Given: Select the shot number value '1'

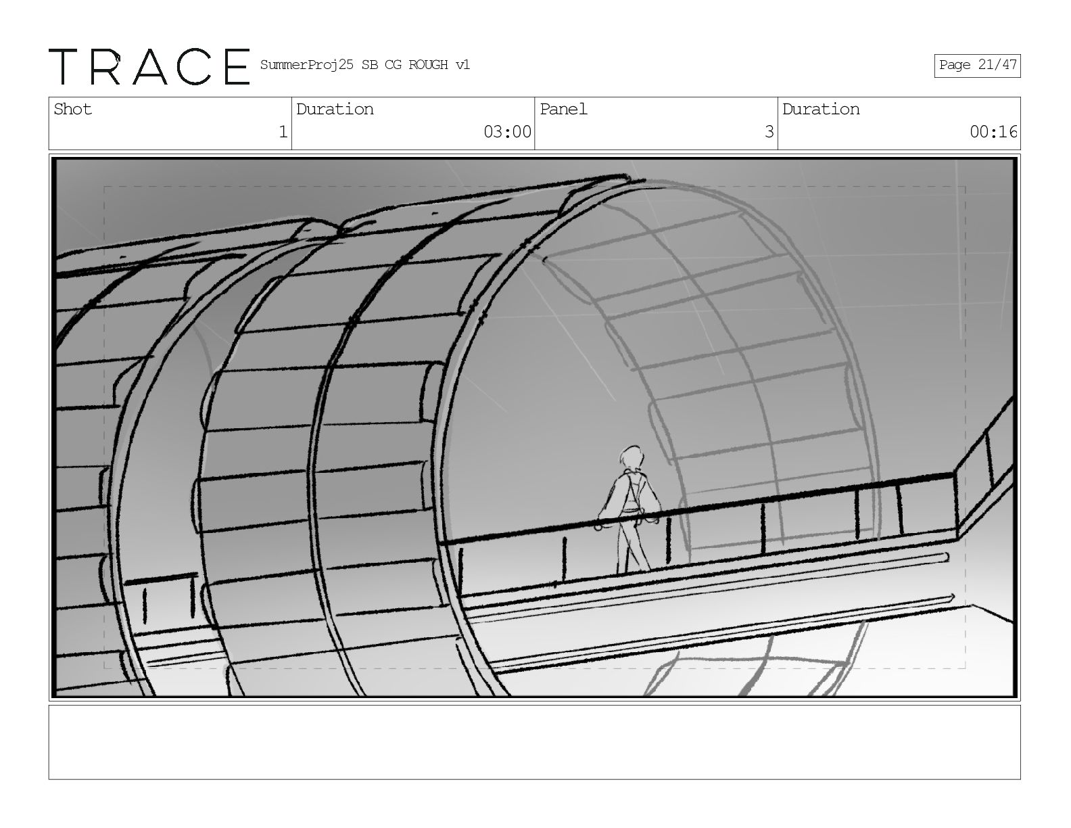Looking at the screenshot, I should pyautogui.click(x=283, y=132).
